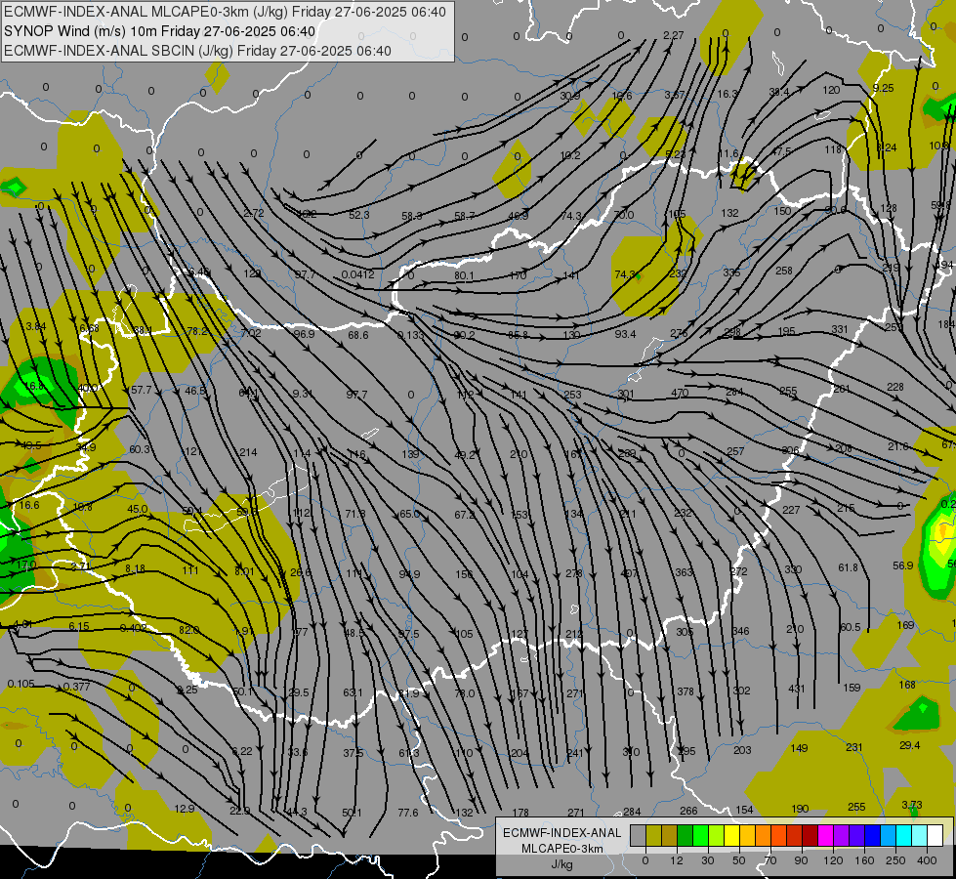Click the legend scale value 70

pyautogui.click(x=770, y=860)
